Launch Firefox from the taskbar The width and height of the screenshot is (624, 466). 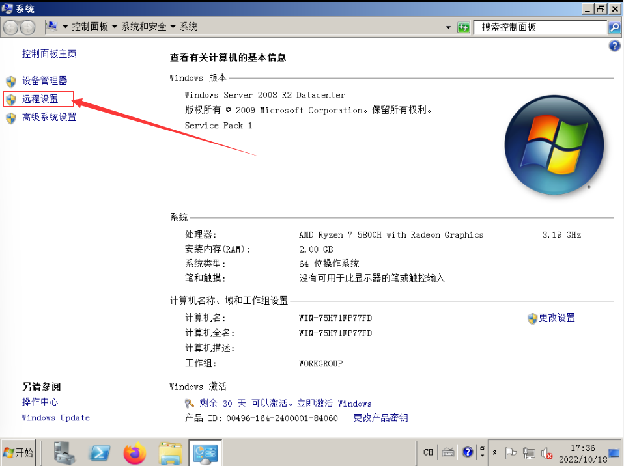[135, 453]
